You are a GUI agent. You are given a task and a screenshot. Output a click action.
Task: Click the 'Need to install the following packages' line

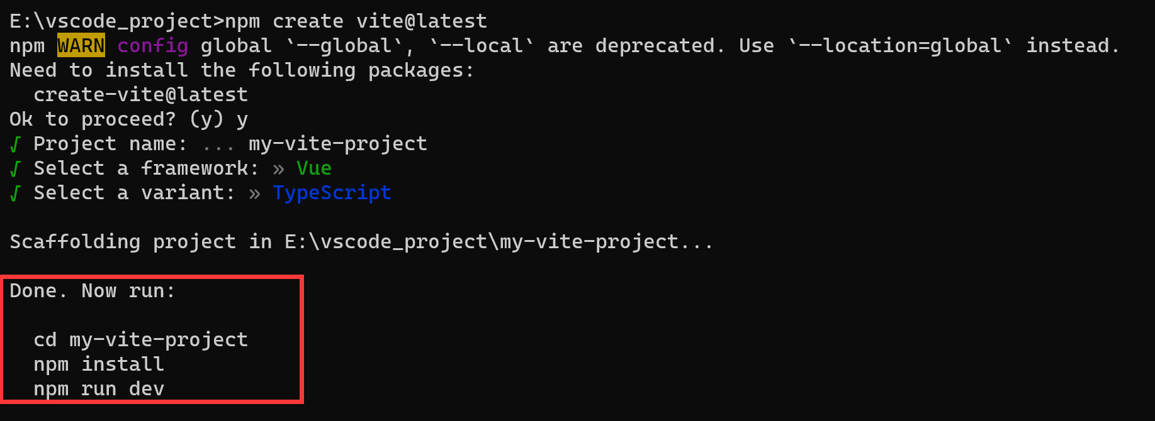tap(242, 70)
